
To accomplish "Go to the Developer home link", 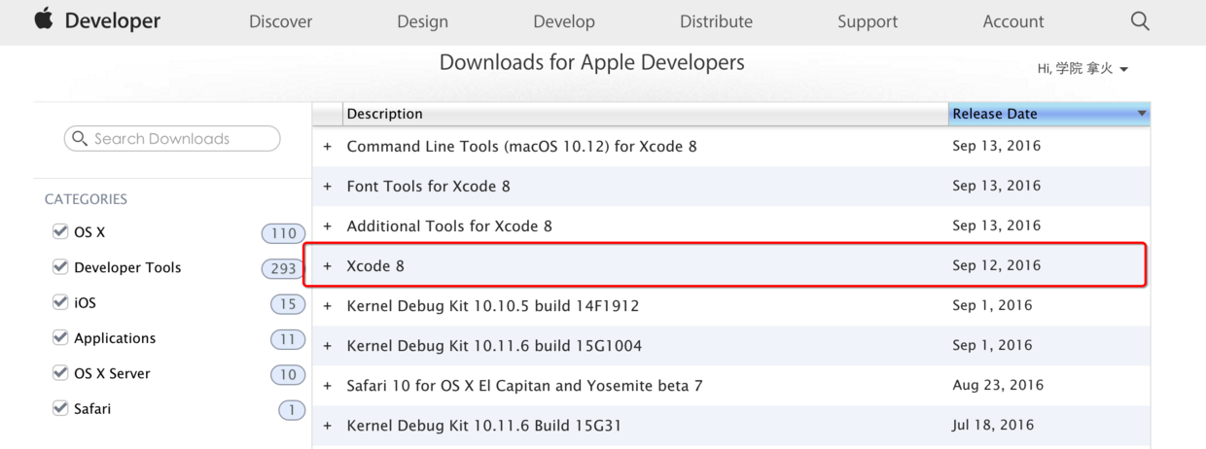I will click(x=113, y=20).
